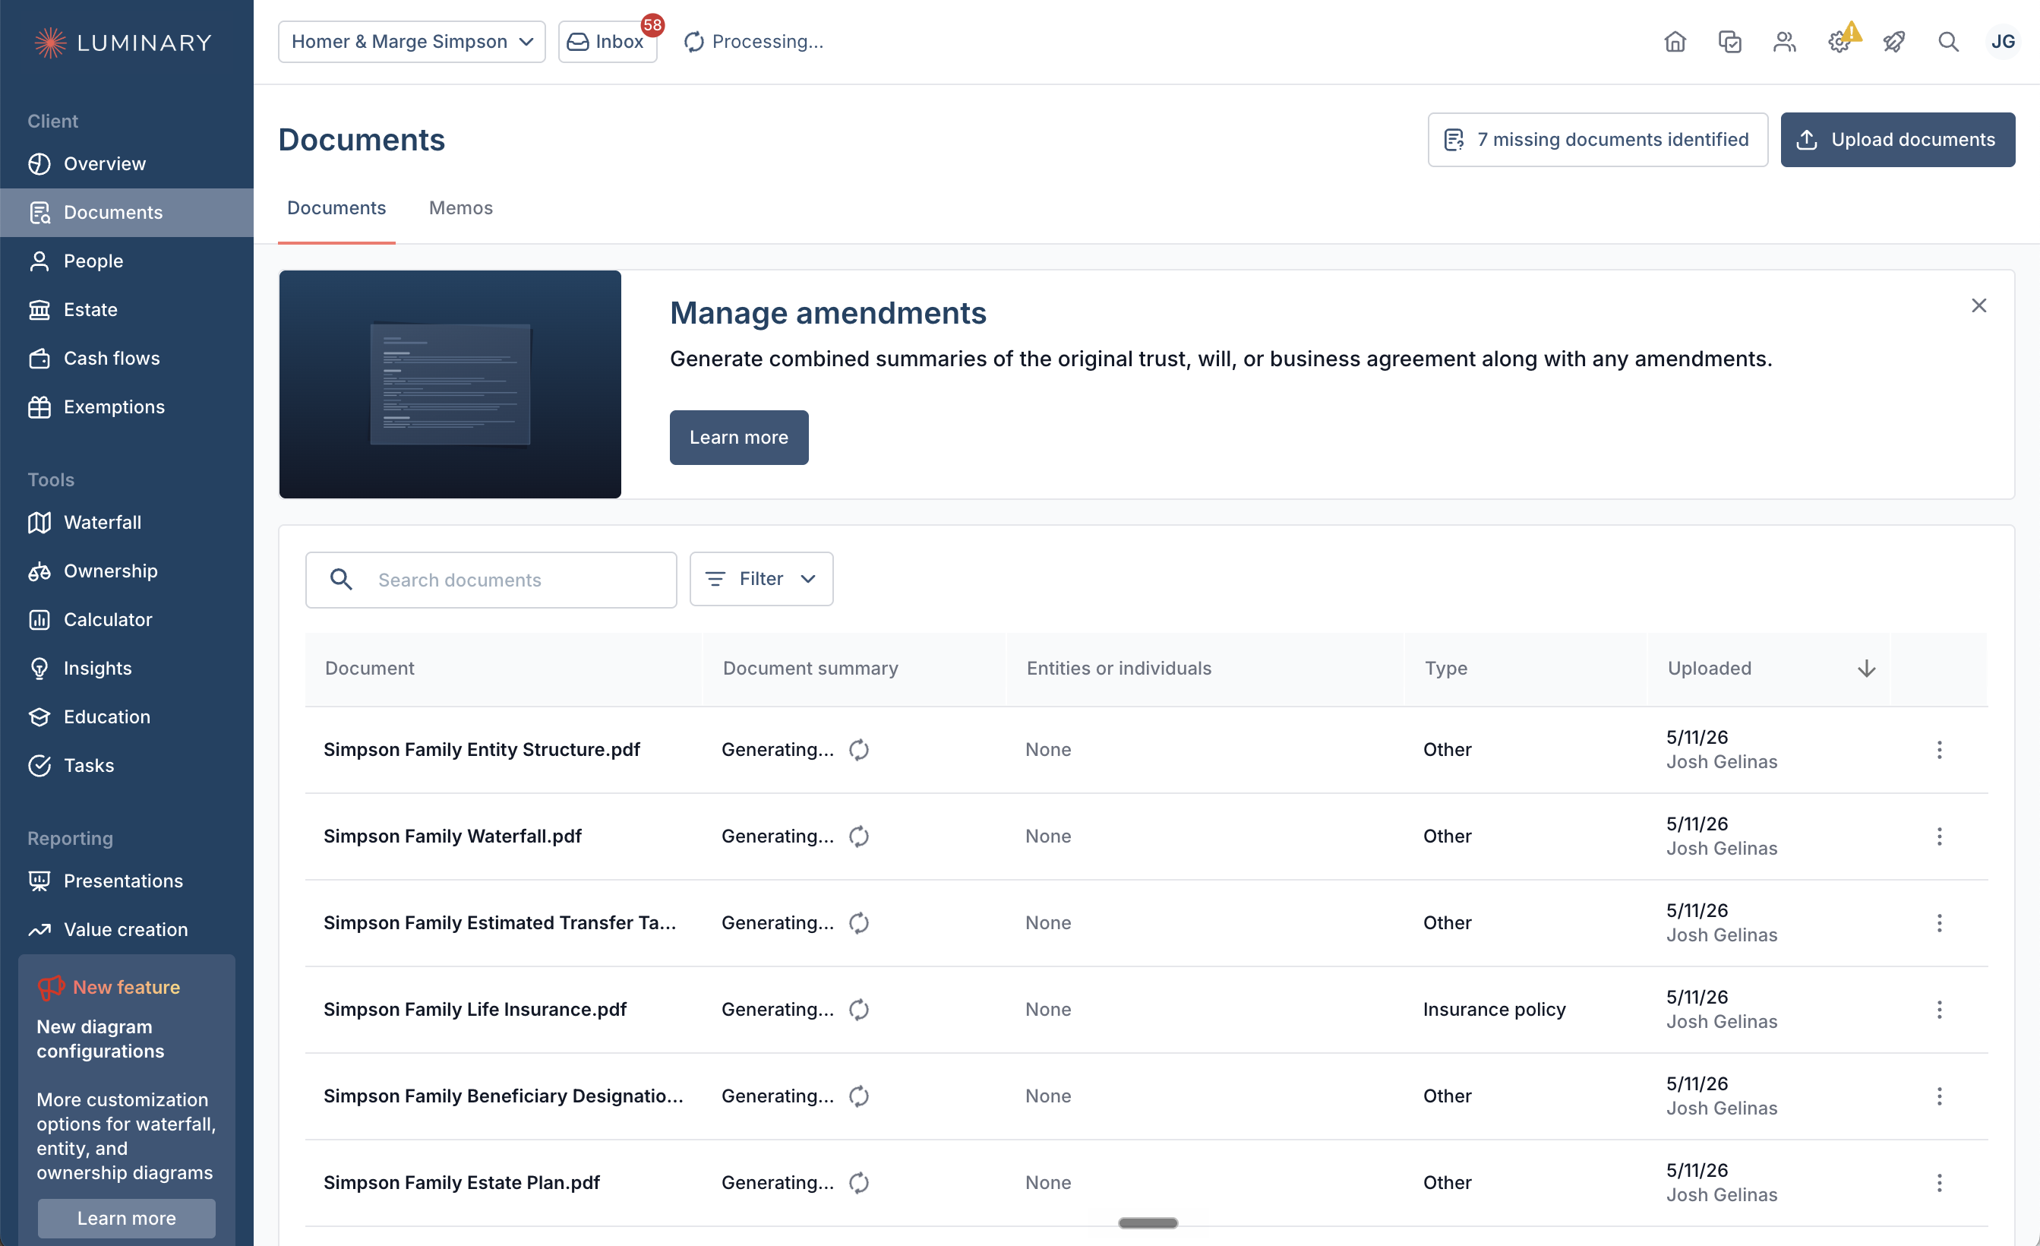
Task: Open People in the sidebar
Action: pyautogui.click(x=127, y=261)
